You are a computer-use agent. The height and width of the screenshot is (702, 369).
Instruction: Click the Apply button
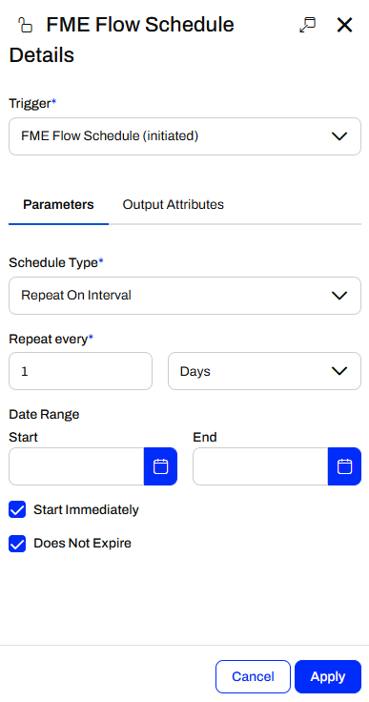(328, 676)
